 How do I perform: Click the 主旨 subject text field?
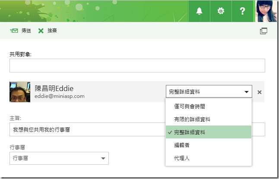(86, 129)
